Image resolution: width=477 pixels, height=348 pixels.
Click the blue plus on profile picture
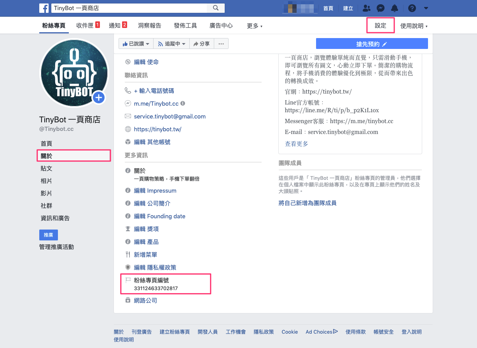pyautogui.click(x=99, y=97)
